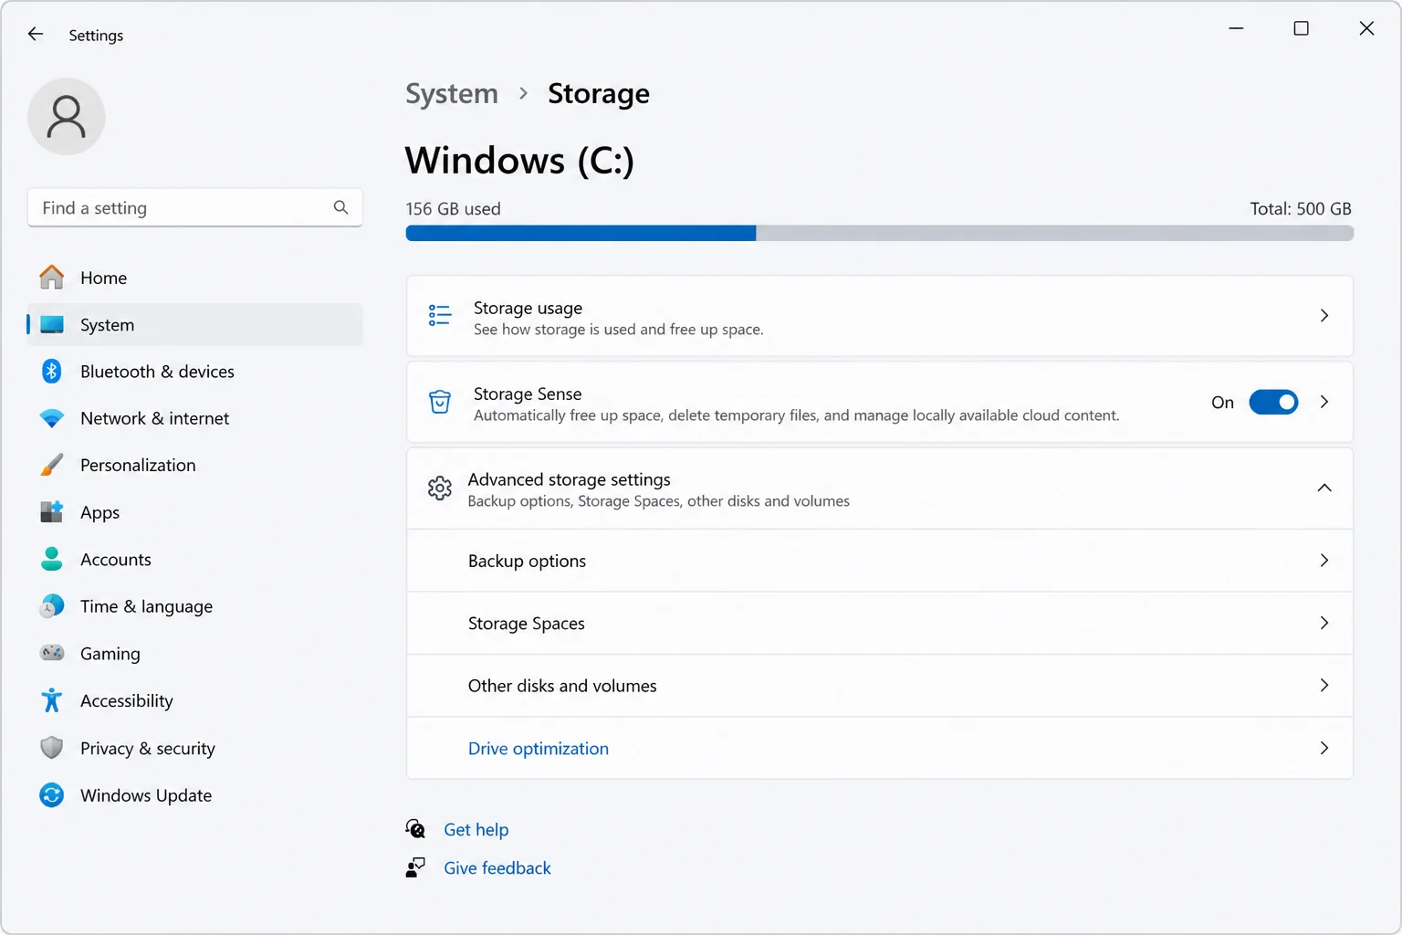Click the Bluetooth icon in sidebar
Viewport: 1402px width, 935px height.
click(x=52, y=372)
